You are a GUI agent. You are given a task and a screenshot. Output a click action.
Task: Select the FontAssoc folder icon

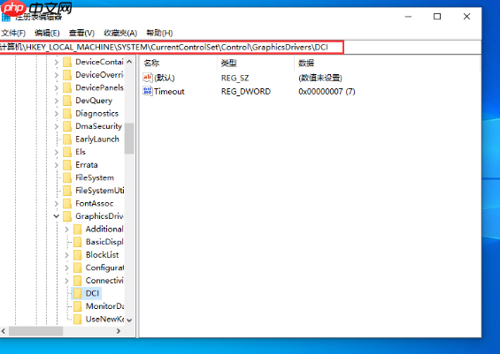point(67,204)
